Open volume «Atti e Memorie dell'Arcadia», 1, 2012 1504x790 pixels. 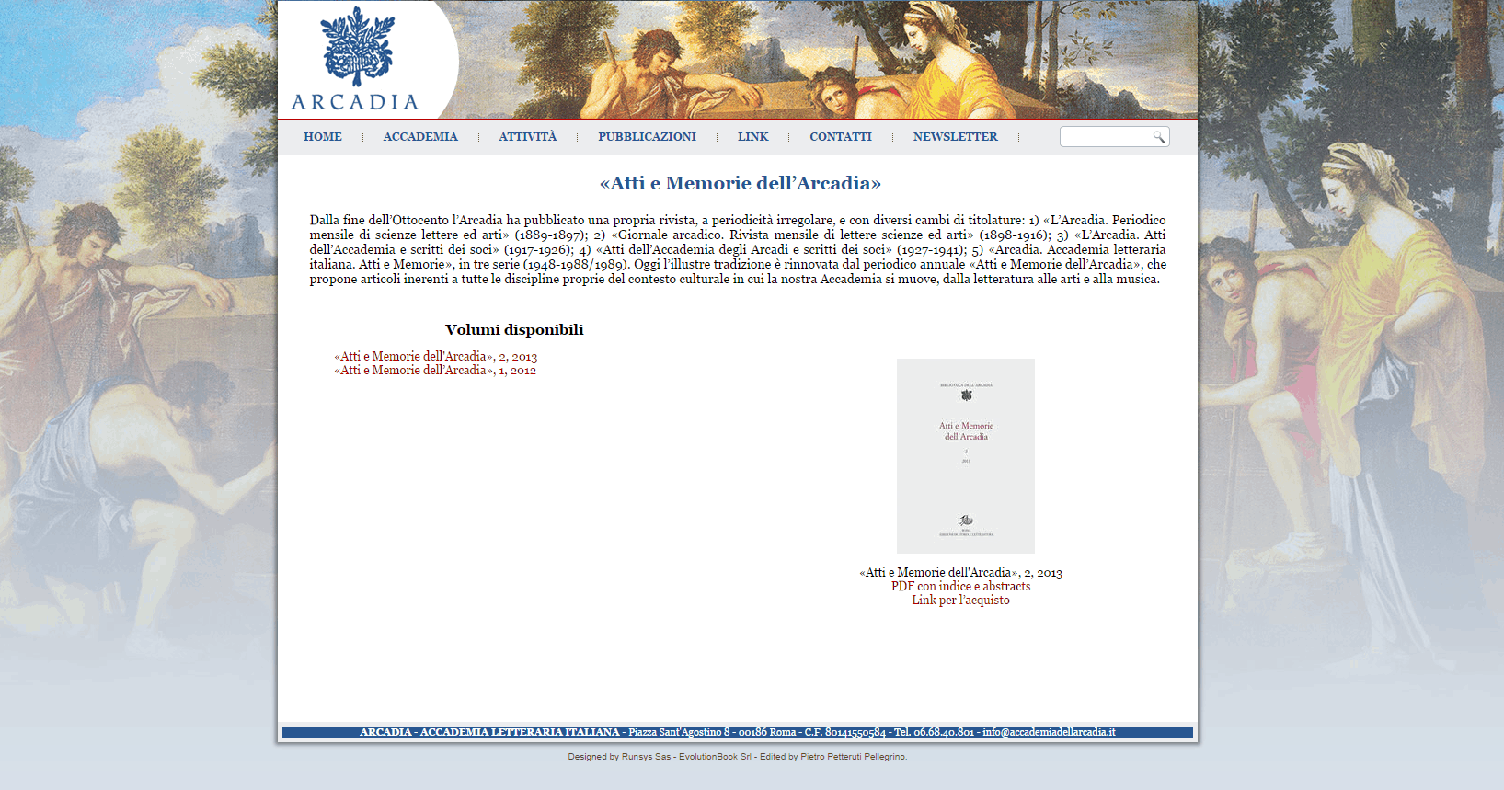[x=435, y=370]
